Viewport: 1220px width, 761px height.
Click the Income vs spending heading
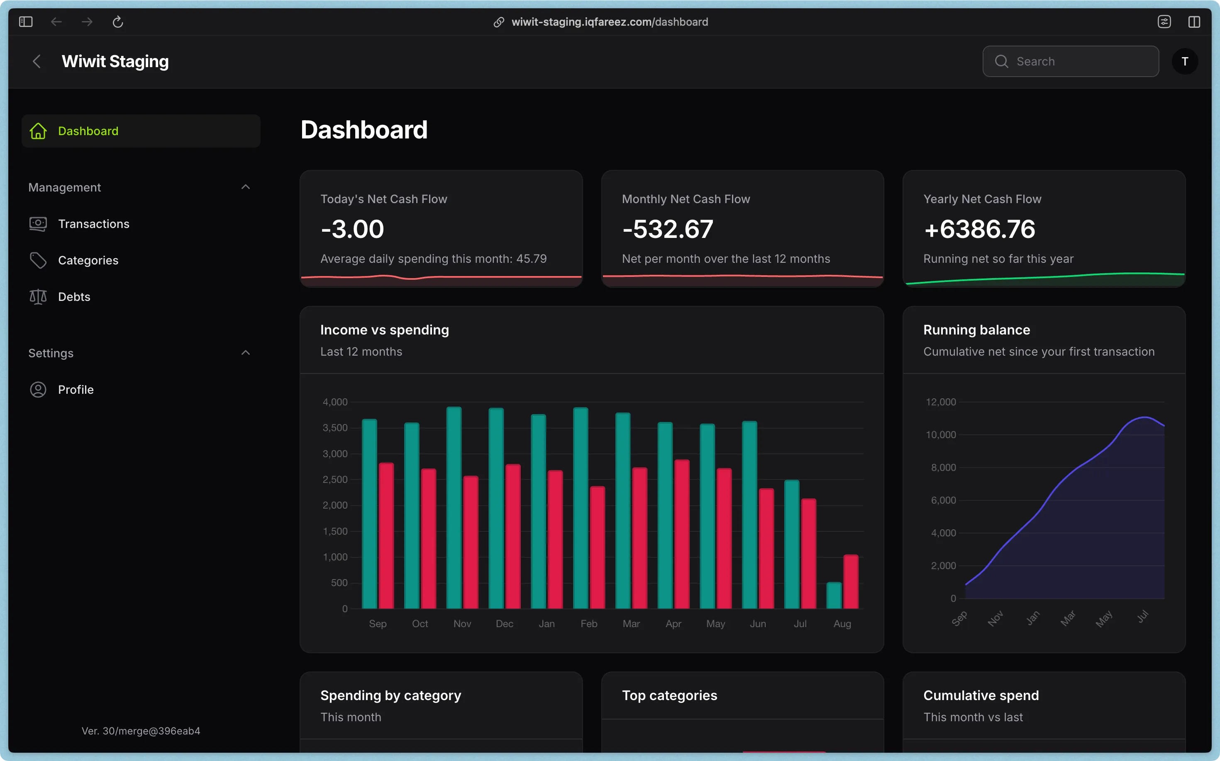coord(385,330)
